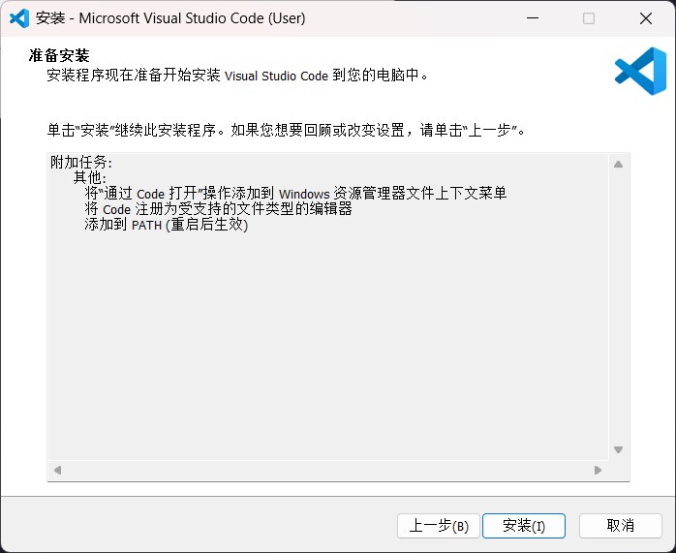676x553 pixels.
Task: Click the scroll left arrow in summary box
Action: tap(57, 470)
